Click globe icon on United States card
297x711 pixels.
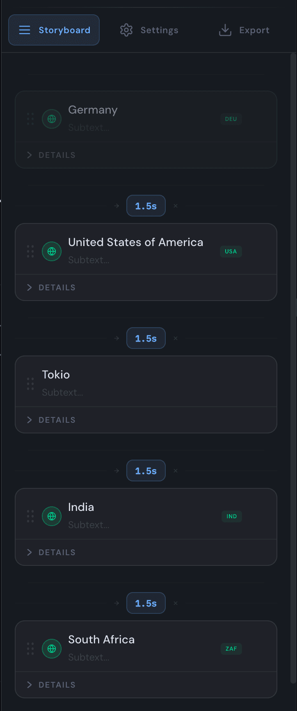pos(52,251)
